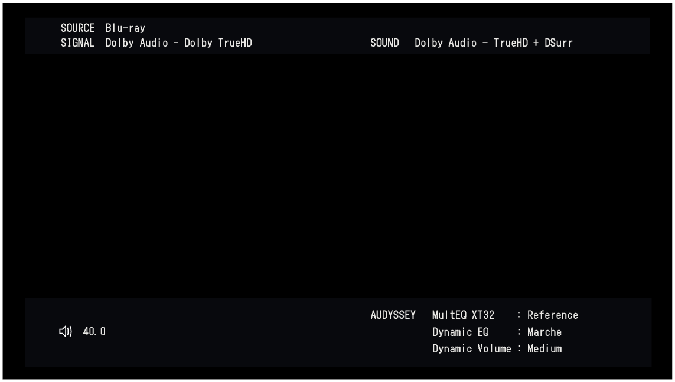
Task: Click the SIGNAL indicator label
Action: coord(77,42)
